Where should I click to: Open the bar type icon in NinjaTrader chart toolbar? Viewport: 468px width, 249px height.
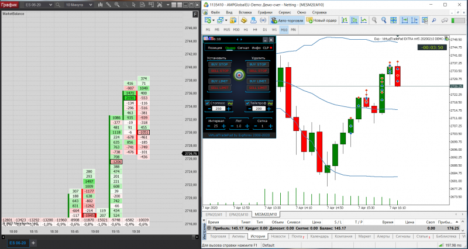point(100,5)
